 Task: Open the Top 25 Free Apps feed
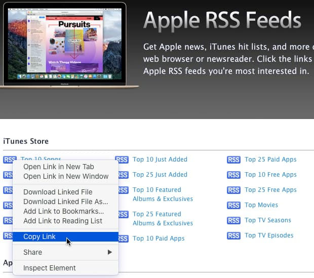point(270,190)
